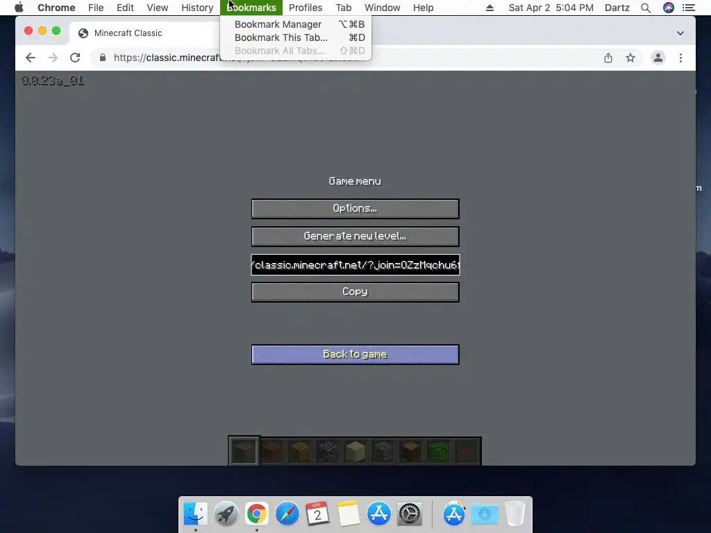Select the Minecraft Classic tab
The height and width of the screenshot is (533, 711).
click(145, 33)
